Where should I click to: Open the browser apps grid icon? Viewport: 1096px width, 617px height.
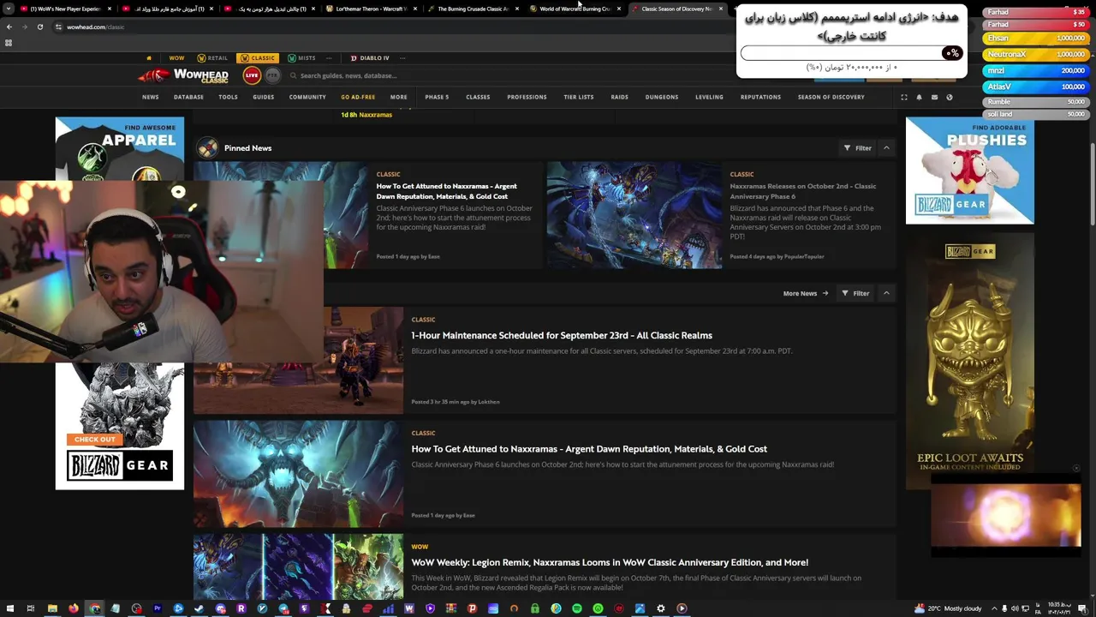click(9, 43)
